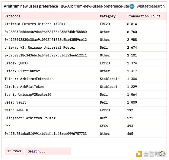The height and width of the screenshot is (160, 169).
Task: Click the 2,988 transaction count value
Action: 132,40
